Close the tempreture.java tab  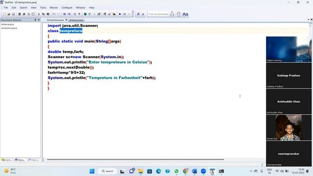67,20
